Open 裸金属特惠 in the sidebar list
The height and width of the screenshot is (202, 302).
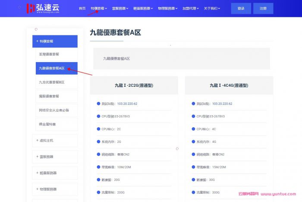[x=47, y=124]
